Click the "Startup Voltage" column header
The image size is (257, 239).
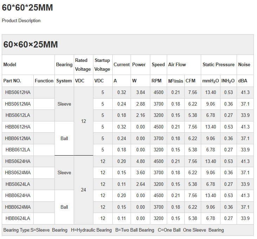point(102,65)
